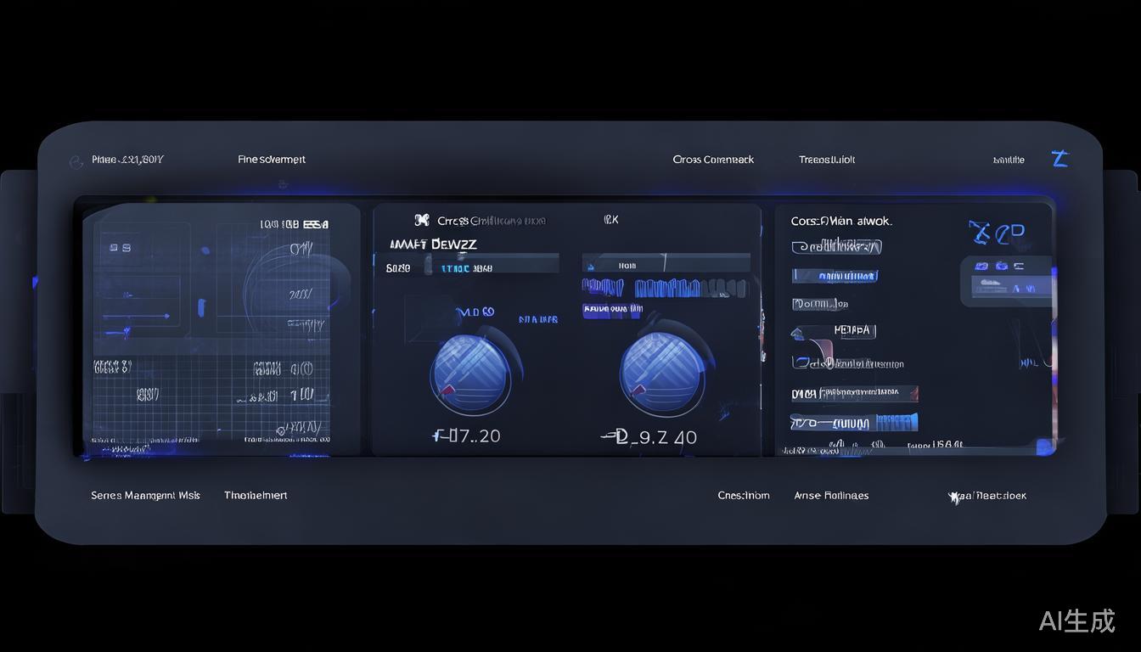Select the HEIPA row in the right panel list
The height and width of the screenshot is (652, 1141).
click(x=853, y=330)
